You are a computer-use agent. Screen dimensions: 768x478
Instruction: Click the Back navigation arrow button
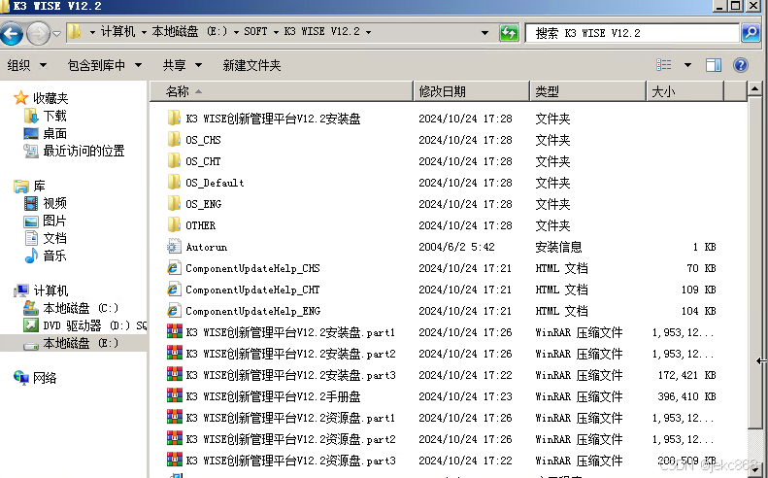tap(12, 33)
